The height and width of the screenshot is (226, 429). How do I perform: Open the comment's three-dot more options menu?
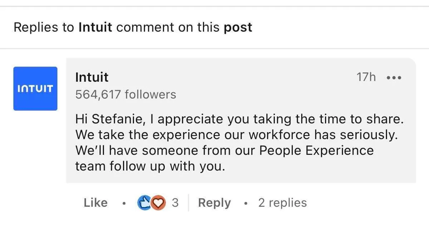(x=394, y=77)
